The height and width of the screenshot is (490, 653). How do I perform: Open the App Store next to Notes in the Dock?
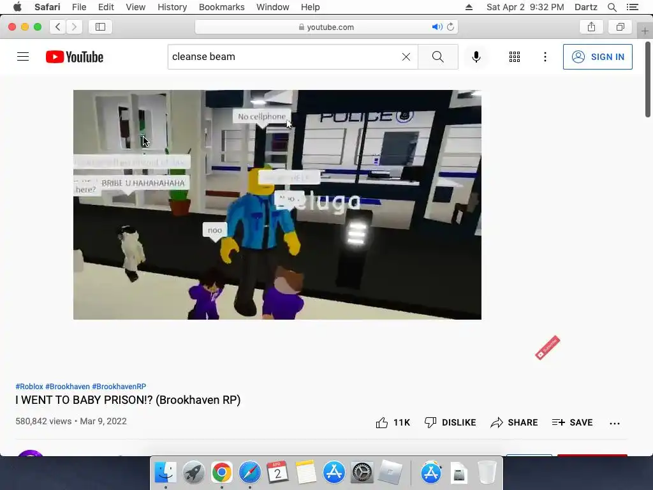[334, 473]
